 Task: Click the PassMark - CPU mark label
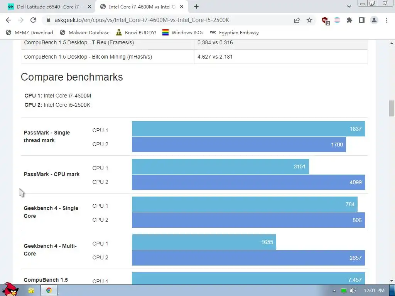point(52,174)
